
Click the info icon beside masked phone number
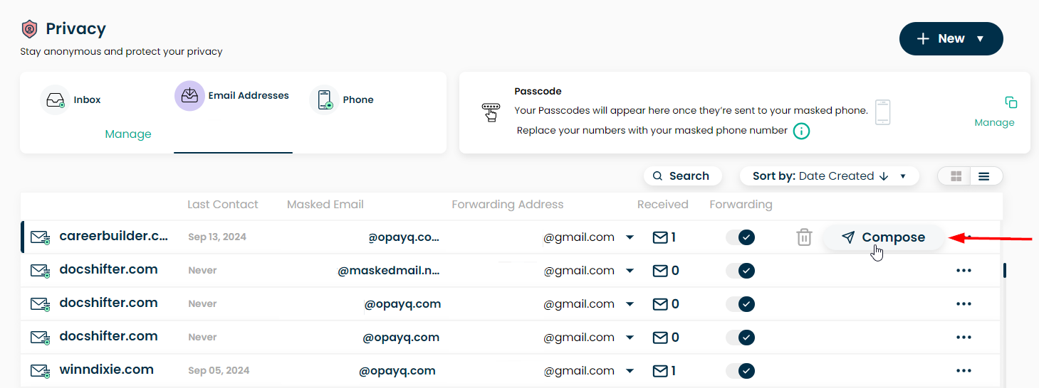[x=801, y=131]
